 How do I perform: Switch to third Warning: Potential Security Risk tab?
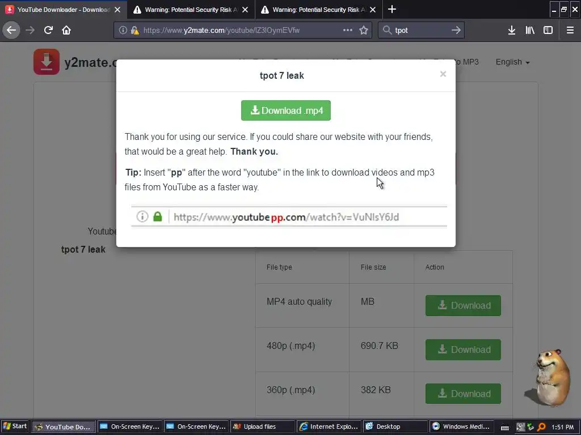click(x=319, y=10)
